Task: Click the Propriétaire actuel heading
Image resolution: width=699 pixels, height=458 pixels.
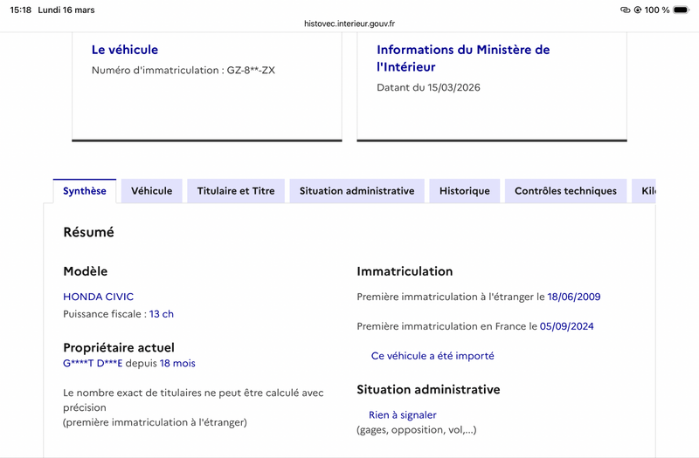Action: 119,347
